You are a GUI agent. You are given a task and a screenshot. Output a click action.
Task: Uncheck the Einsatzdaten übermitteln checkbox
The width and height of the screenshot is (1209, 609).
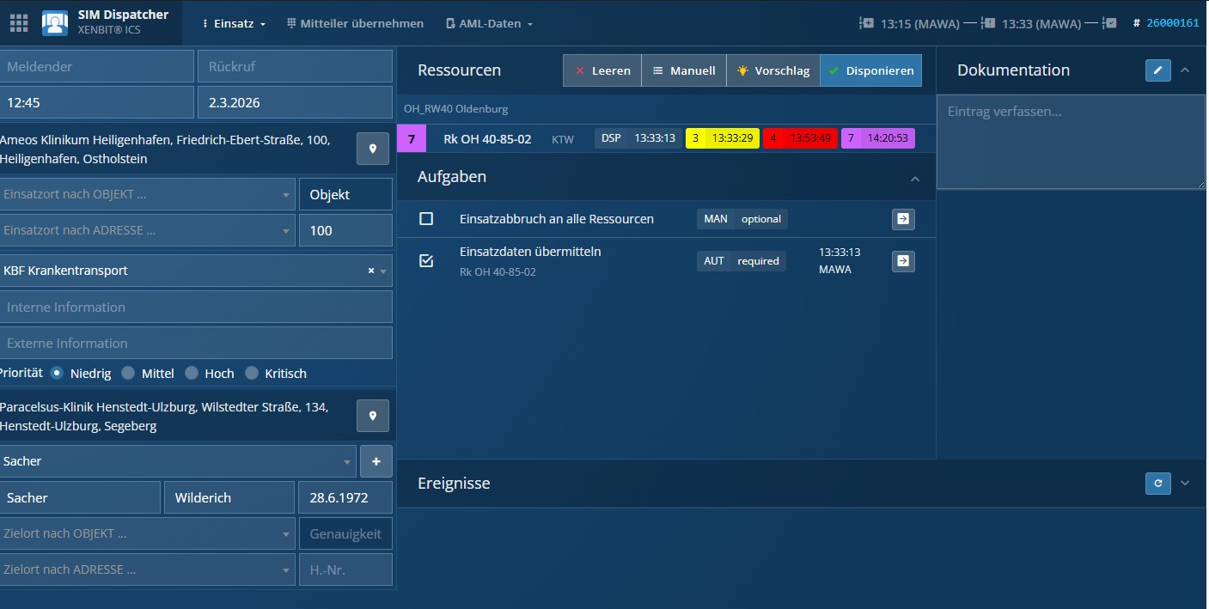click(x=426, y=260)
